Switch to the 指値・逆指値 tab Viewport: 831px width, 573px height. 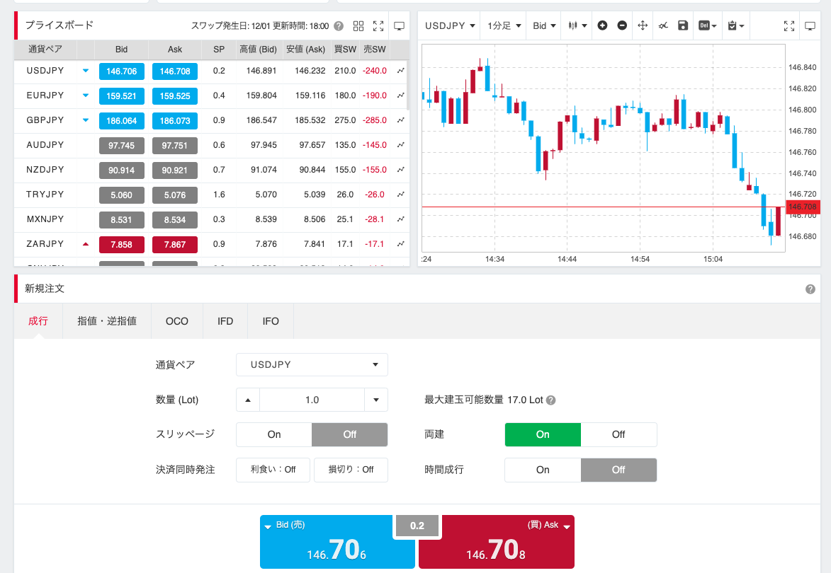coord(107,321)
